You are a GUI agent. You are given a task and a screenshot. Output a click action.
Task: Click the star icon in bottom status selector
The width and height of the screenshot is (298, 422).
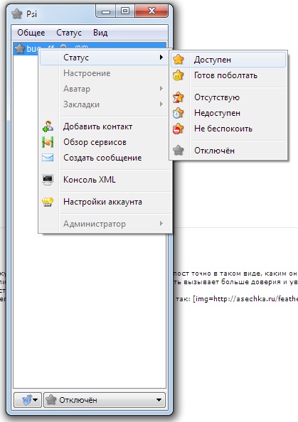pos(51,400)
